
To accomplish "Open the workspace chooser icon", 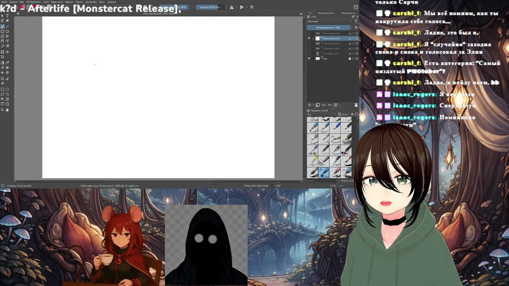I will (356, 7).
